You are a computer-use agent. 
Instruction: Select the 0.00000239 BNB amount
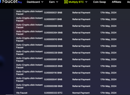coord(53,53)
